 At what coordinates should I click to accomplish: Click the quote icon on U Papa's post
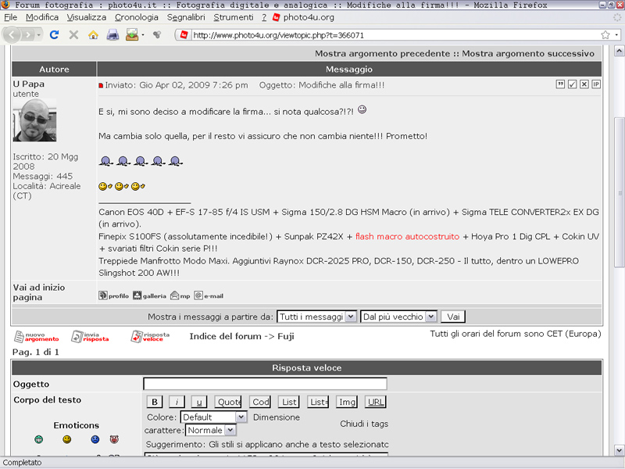point(560,84)
